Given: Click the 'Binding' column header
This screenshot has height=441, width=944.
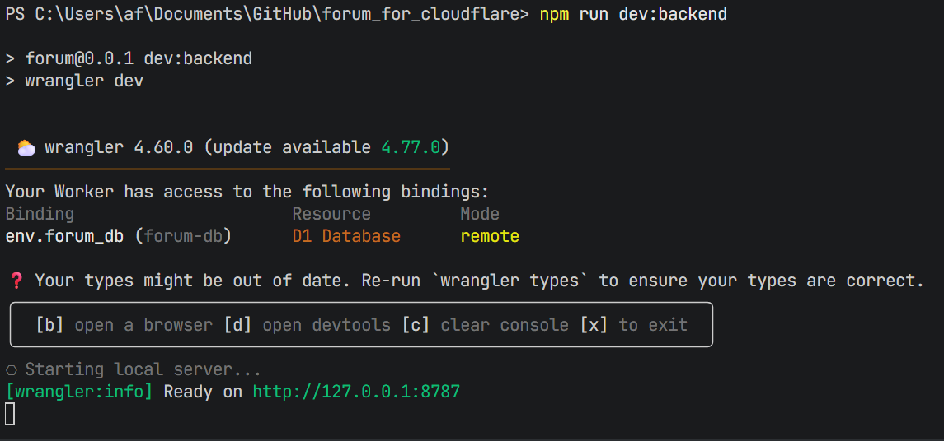Looking at the screenshot, I should [x=40, y=214].
